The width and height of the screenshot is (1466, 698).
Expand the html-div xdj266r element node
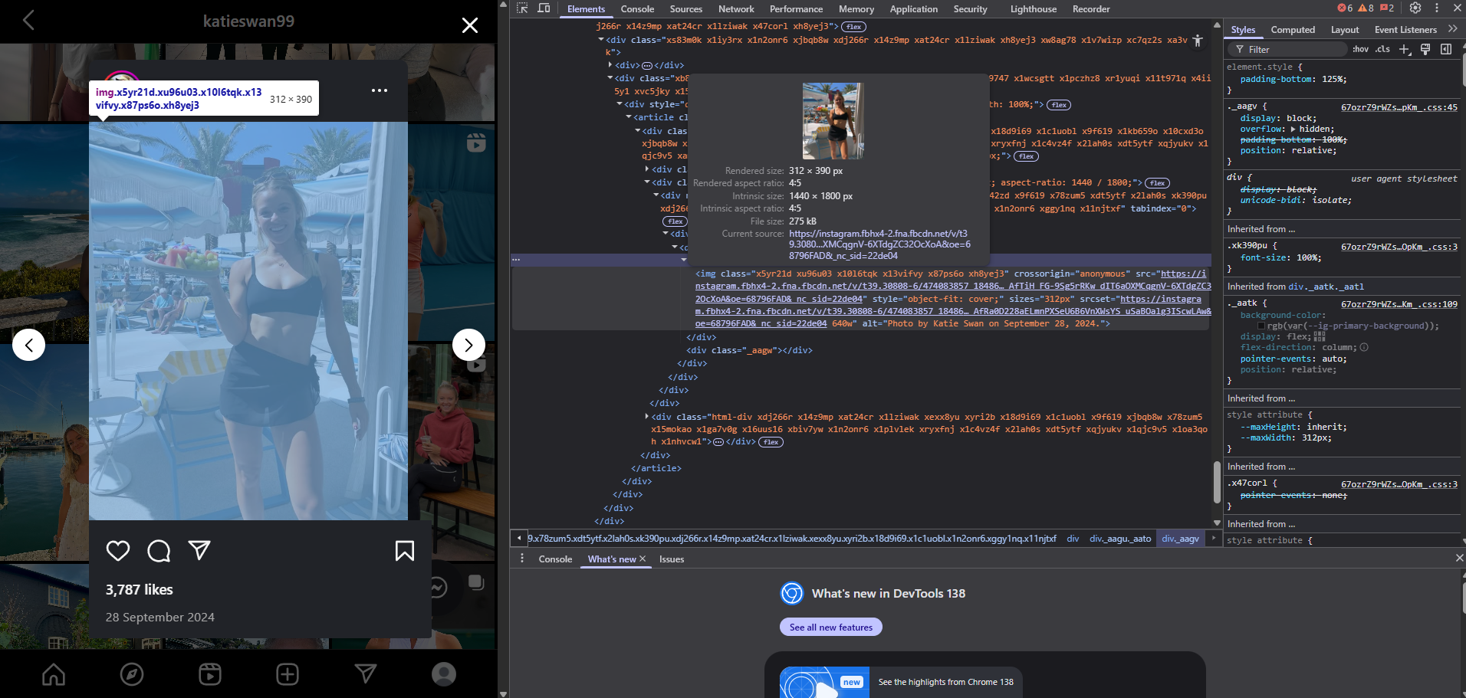click(x=647, y=417)
